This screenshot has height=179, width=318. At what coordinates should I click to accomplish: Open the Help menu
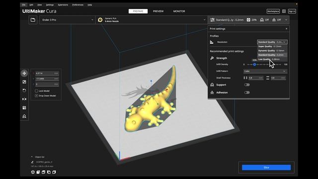89,4
